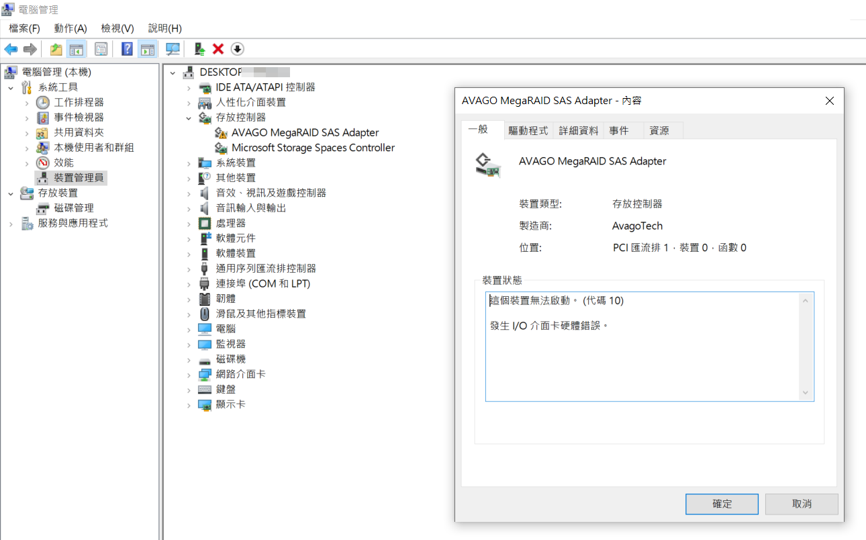
Task: Expand the 磁碟機 disk drives category
Action: click(189, 359)
